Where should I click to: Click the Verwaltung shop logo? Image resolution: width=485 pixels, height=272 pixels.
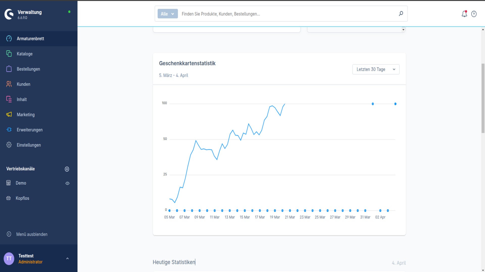(x=9, y=14)
